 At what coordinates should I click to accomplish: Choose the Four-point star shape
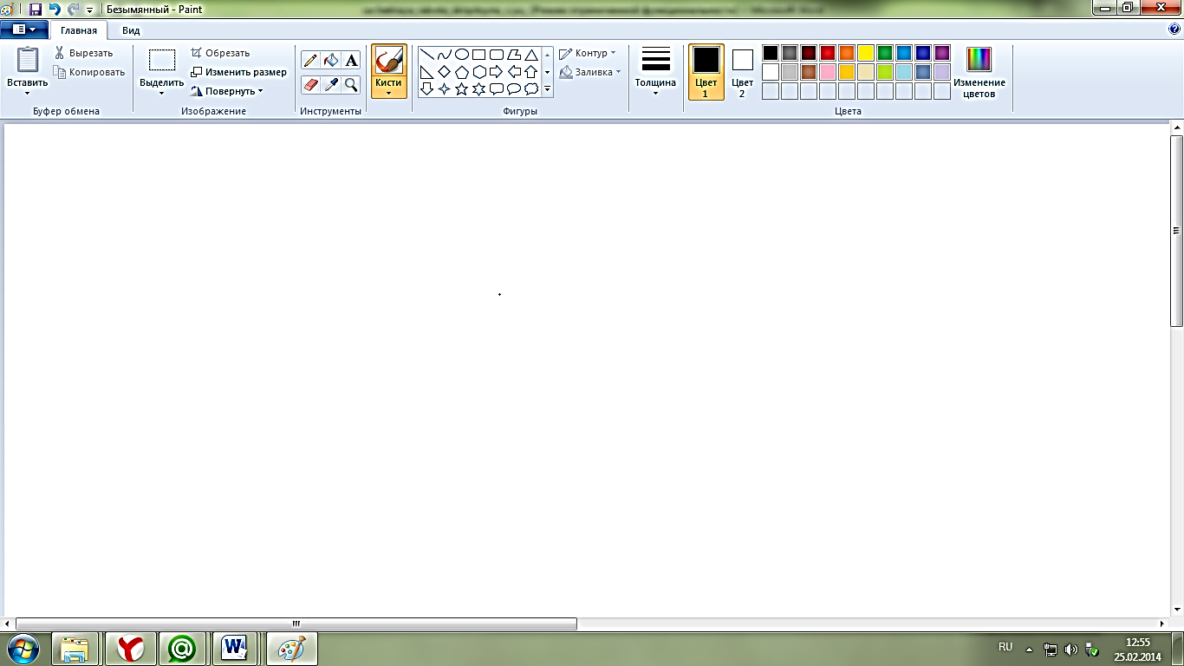(x=445, y=88)
